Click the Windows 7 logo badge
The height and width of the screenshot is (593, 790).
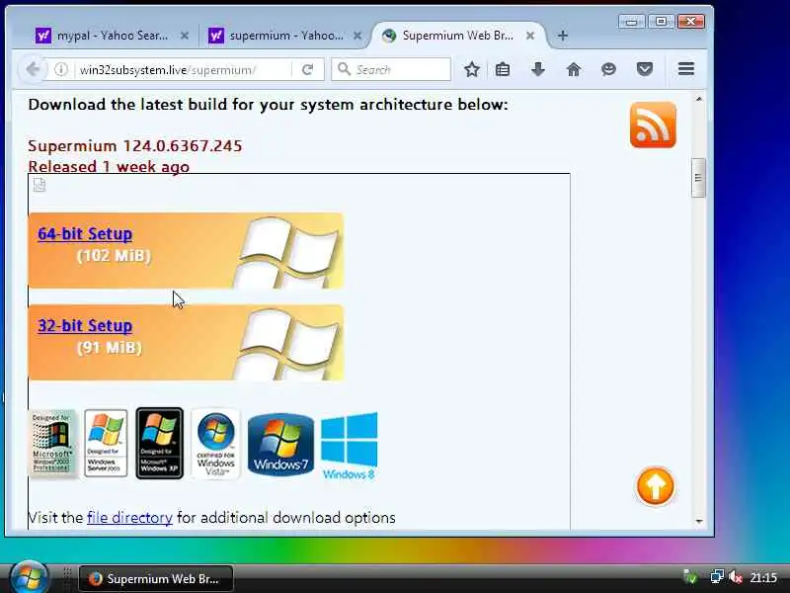coord(280,444)
